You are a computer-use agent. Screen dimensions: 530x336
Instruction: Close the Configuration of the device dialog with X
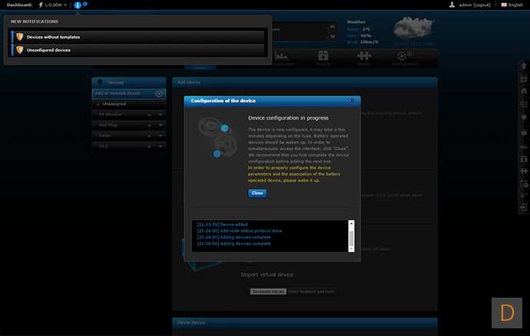pos(352,101)
